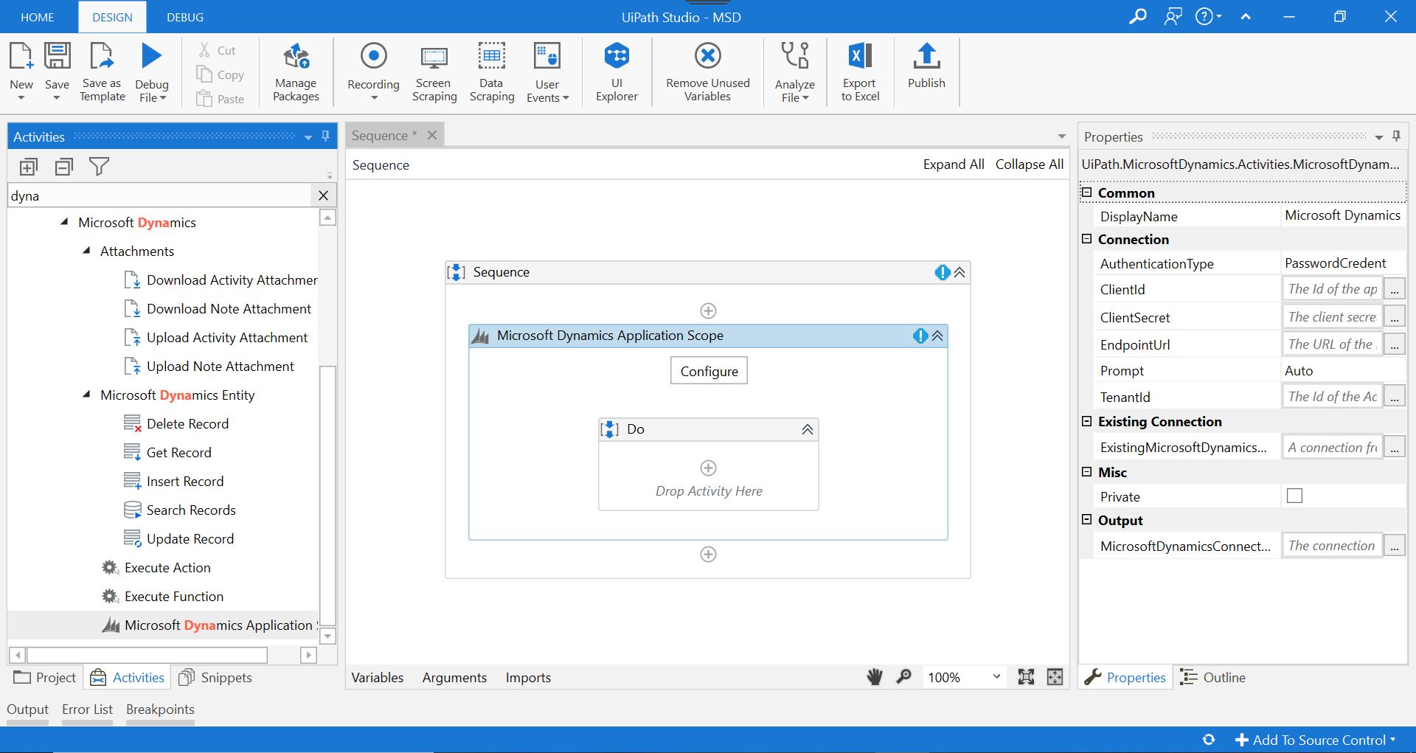Select Search Records activity

[x=180, y=510]
